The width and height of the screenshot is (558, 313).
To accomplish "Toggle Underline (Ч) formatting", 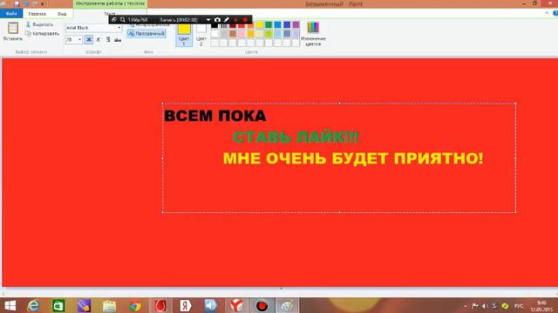I will [108, 39].
